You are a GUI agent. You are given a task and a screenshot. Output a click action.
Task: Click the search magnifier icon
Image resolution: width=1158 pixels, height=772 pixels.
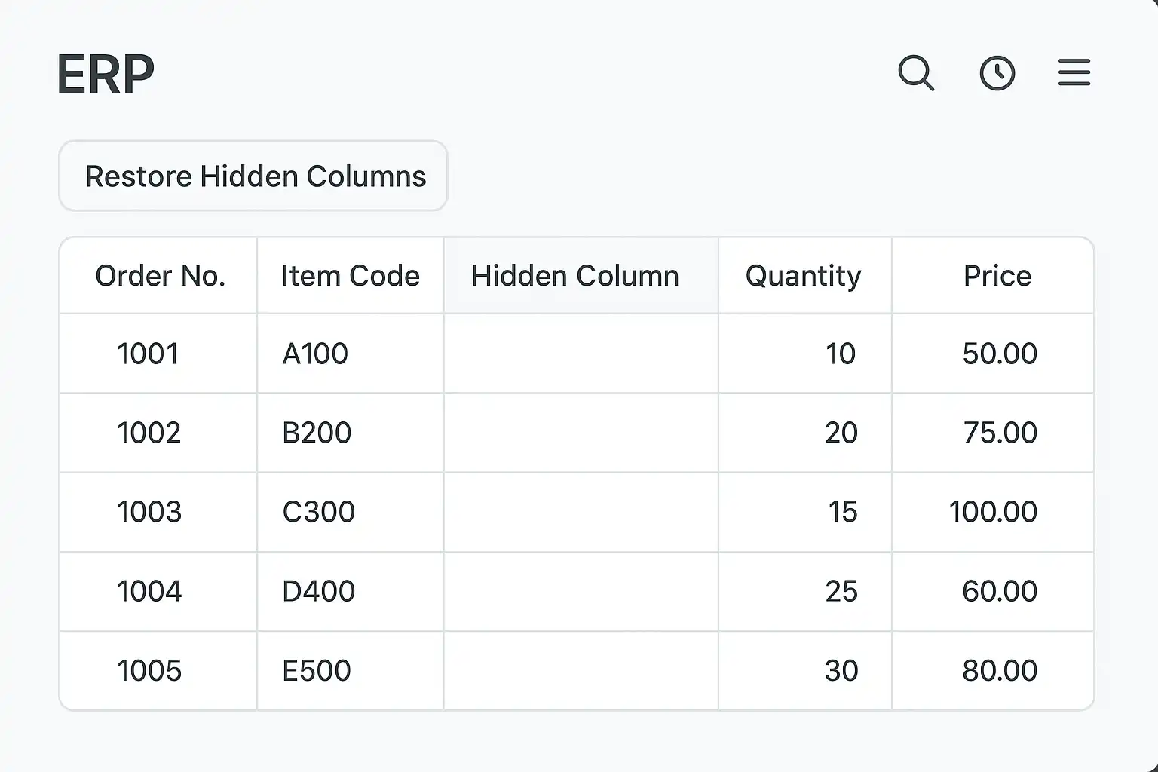coord(916,73)
